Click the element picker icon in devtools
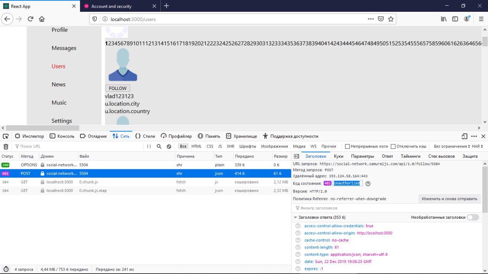Image resolution: width=488 pixels, height=274 pixels. point(6,136)
